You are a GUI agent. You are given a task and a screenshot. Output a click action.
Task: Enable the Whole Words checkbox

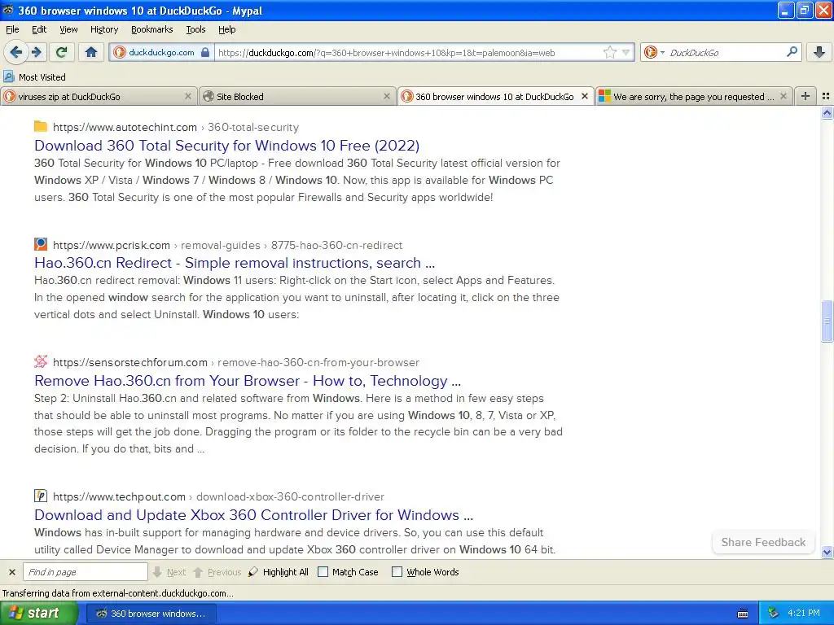tap(397, 572)
